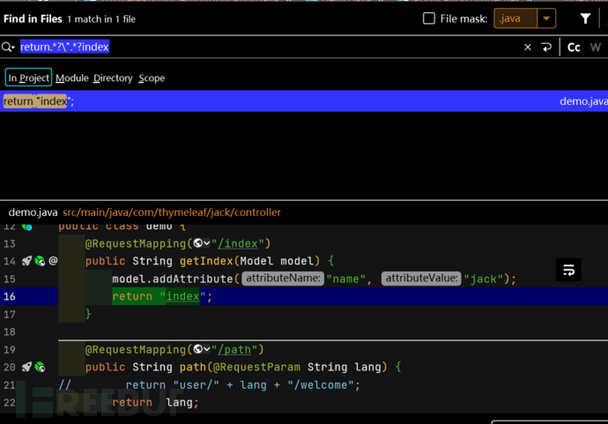Click demo.java title in preview header
The height and width of the screenshot is (424, 608).
[33, 212]
